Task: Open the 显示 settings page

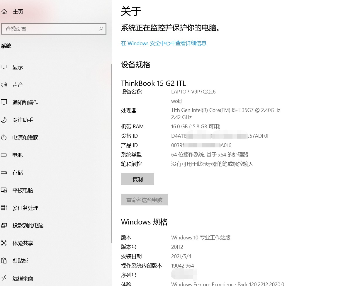Action: point(18,67)
